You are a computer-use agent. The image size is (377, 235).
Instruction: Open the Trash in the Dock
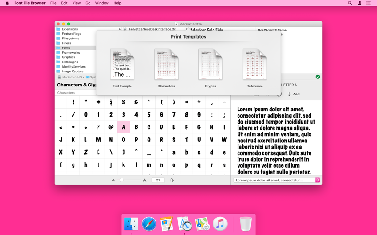pos(246,224)
